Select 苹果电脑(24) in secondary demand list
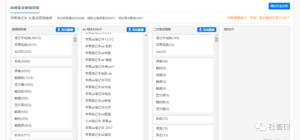This screenshot has width=300, height=140. point(165,45)
